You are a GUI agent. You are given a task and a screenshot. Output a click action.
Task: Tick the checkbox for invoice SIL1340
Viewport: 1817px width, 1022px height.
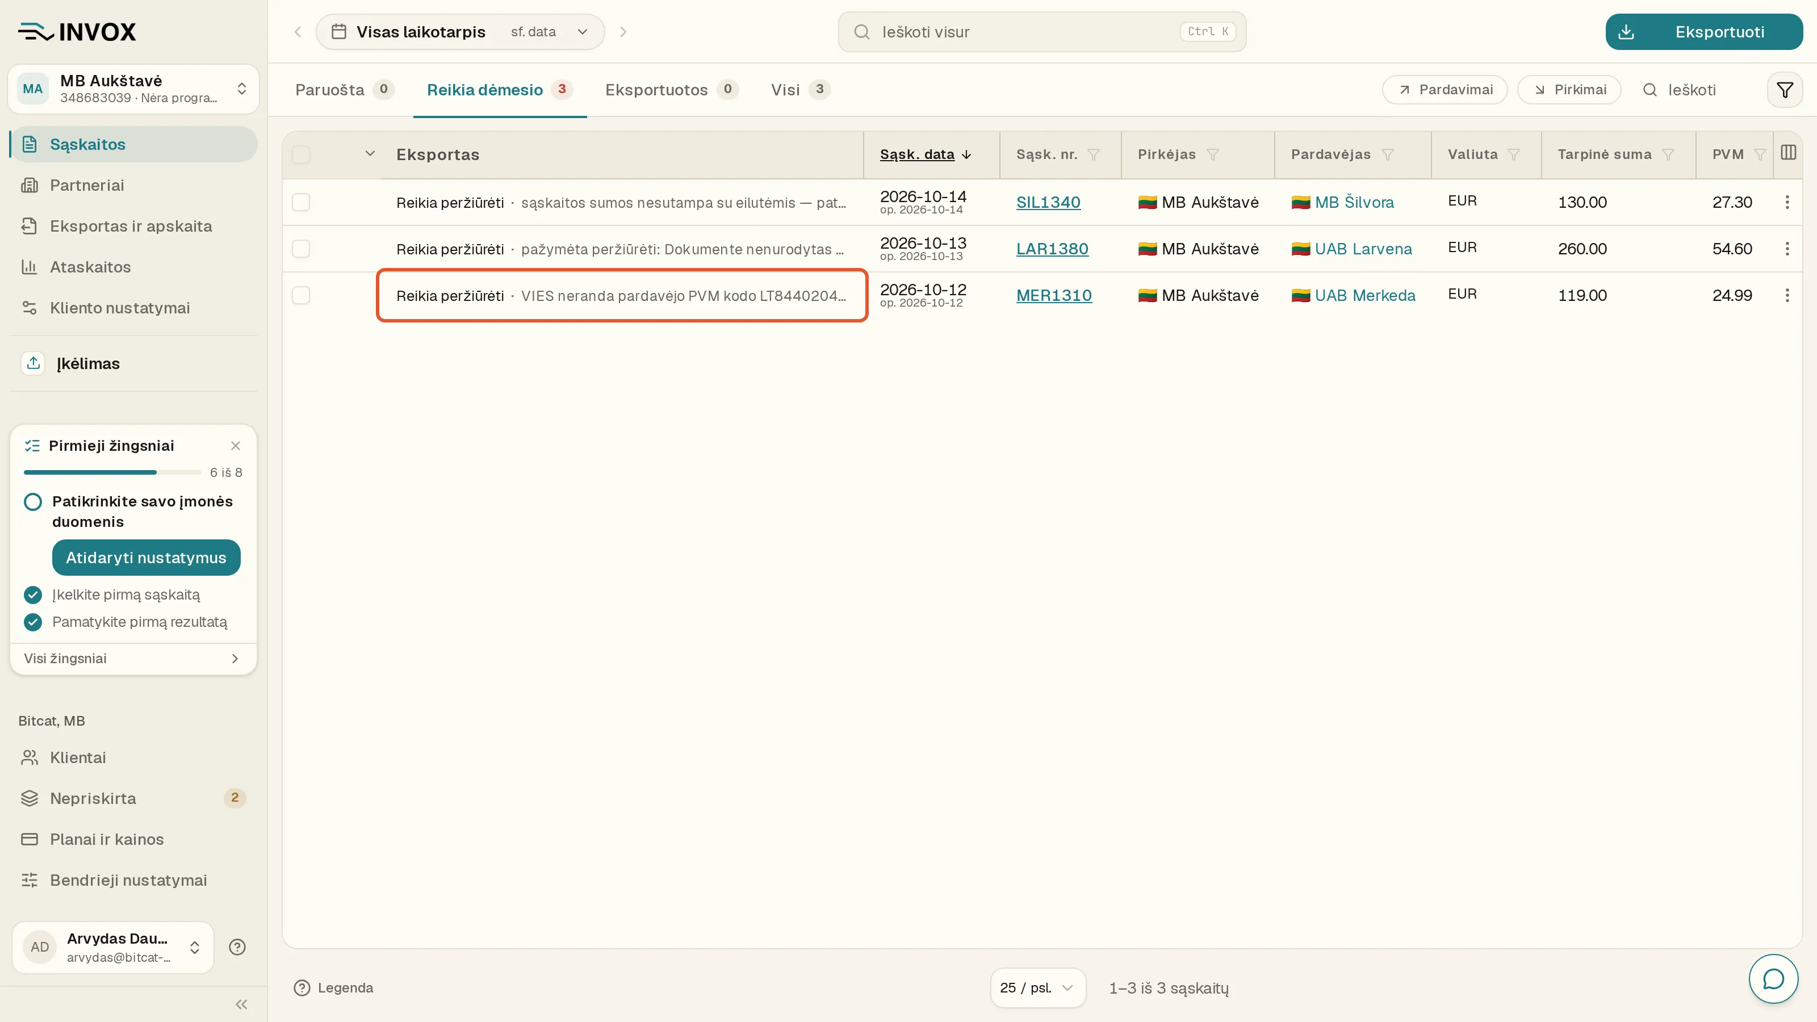[x=301, y=203]
